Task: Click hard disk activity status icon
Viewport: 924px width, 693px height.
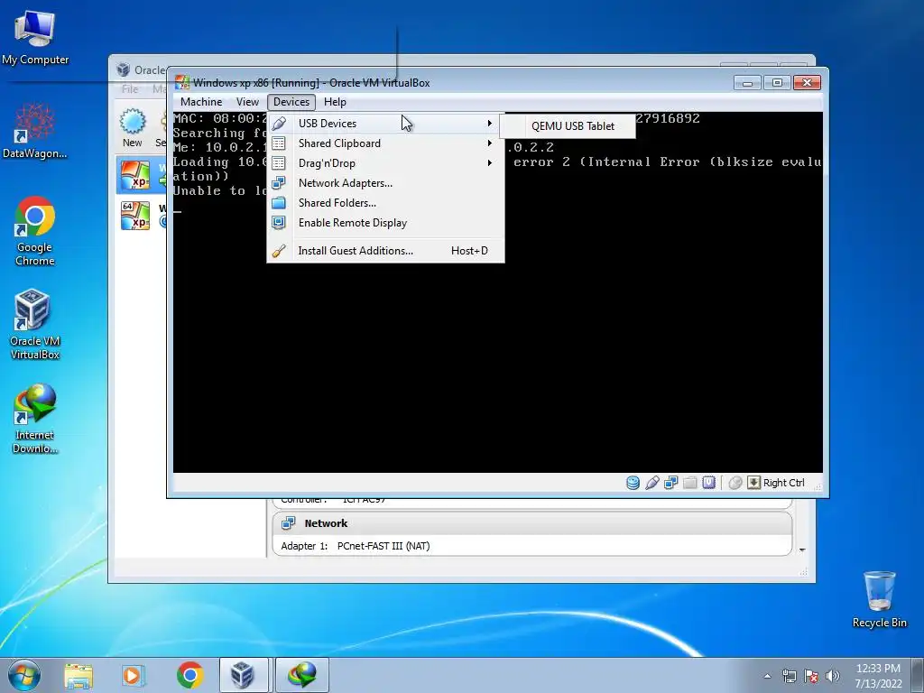Action: coord(633,483)
